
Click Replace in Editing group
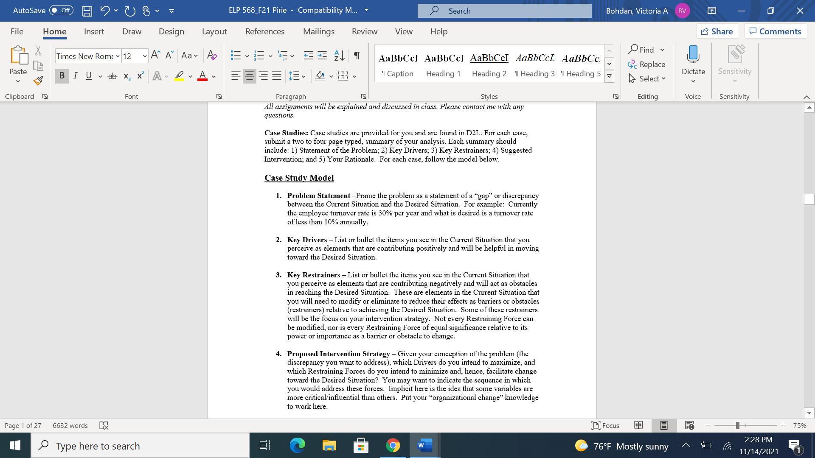click(x=646, y=64)
